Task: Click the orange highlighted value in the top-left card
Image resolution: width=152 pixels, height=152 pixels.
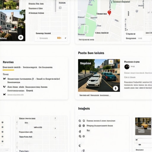Action: click(x=59, y=38)
